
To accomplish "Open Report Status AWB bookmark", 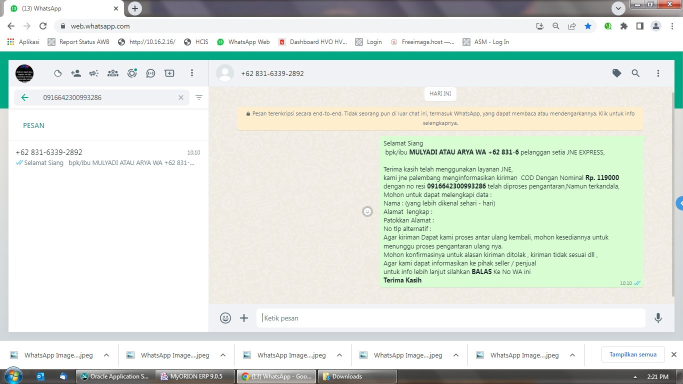I will 78,42.
